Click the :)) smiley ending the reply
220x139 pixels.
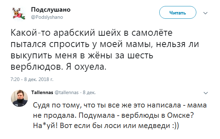pyautogui.click(x=176, y=126)
